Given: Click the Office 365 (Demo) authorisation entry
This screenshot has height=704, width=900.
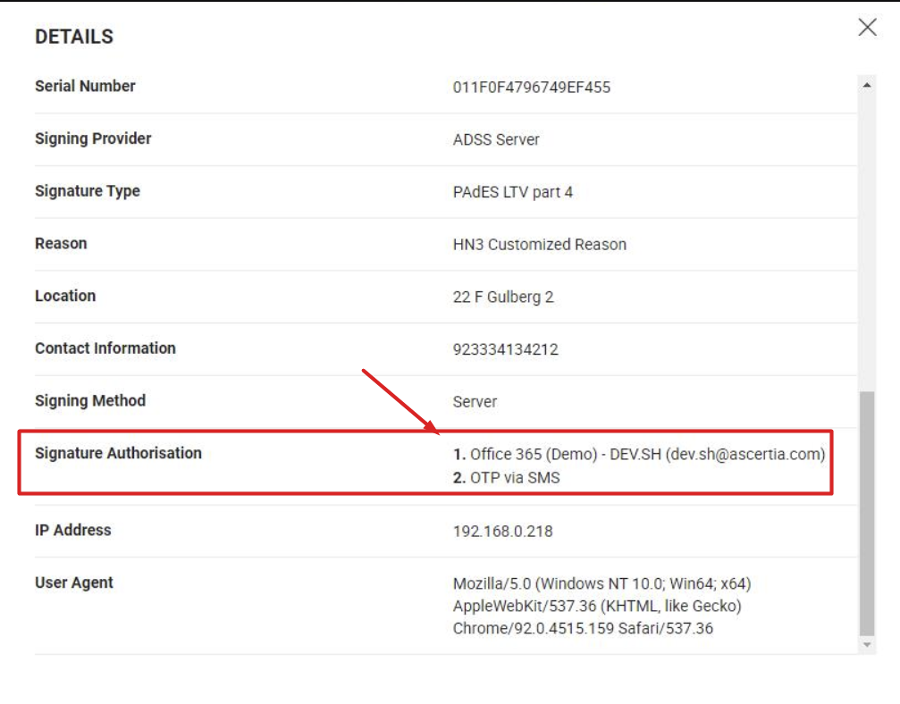Looking at the screenshot, I should (639, 454).
